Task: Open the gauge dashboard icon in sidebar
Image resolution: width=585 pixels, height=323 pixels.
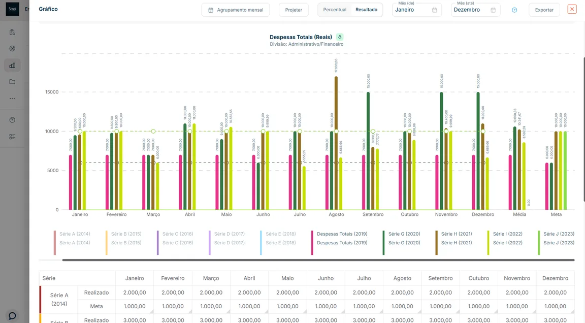Action: point(12,120)
